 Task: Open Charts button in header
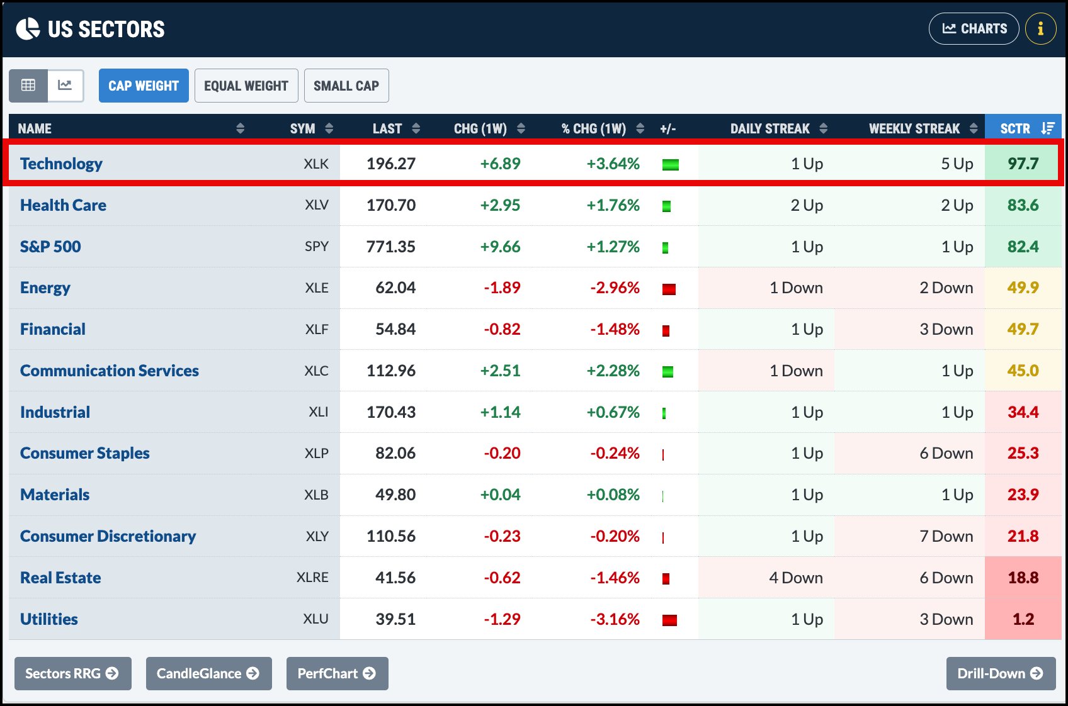(974, 29)
